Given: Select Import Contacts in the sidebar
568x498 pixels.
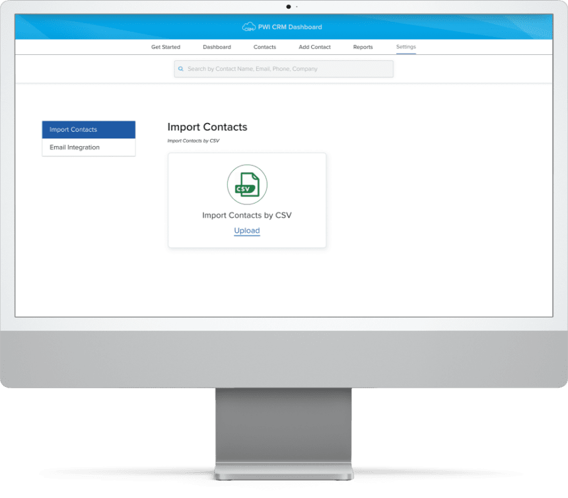Looking at the screenshot, I should (x=89, y=130).
